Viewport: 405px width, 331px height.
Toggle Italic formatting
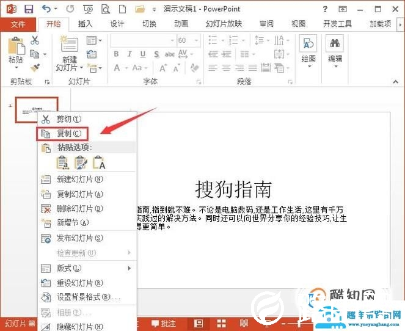pos(130,54)
